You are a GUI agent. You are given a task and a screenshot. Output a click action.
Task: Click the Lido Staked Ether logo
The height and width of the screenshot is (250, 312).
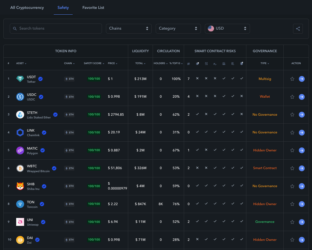(20, 114)
